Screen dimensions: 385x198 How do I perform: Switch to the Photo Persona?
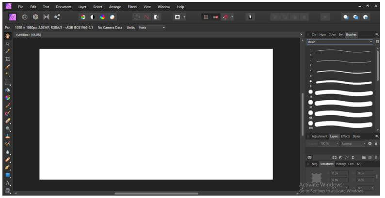[x=13, y=17]
